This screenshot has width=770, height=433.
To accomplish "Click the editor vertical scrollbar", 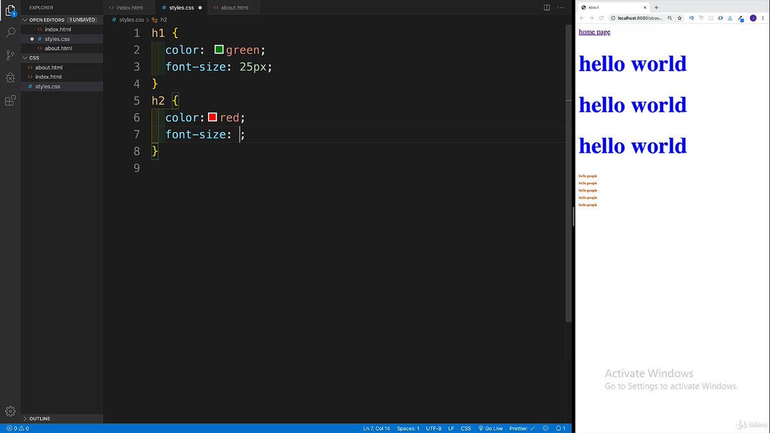I will [569, 173].
